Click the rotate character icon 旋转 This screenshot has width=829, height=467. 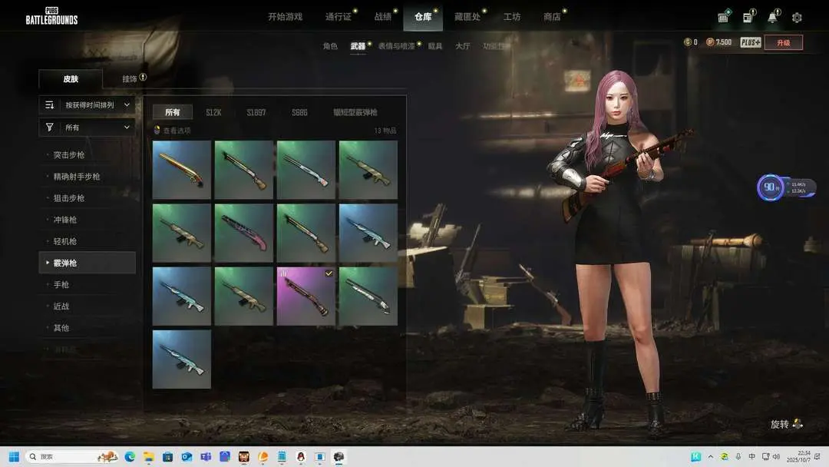click(798, 424)
